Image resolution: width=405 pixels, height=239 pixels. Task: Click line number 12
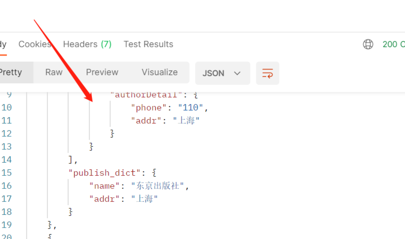7,134
